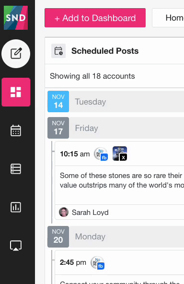
Task: Open the calendar icon in sidebar
Action: click(x=16, y=130)
